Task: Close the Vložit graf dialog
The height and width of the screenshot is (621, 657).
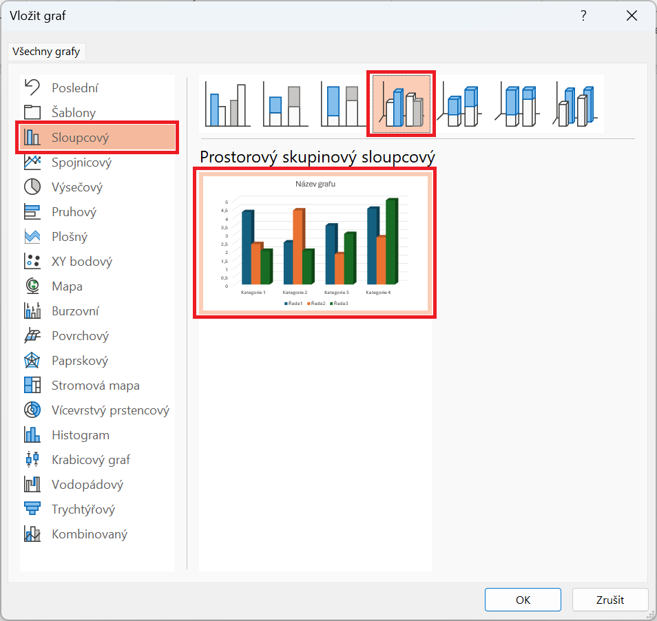Action: pyautogui.click(x=632, y=16)
